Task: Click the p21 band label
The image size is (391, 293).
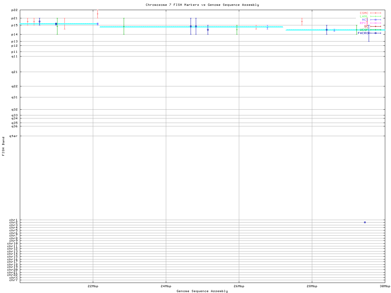Action: (x=15, y=18)
